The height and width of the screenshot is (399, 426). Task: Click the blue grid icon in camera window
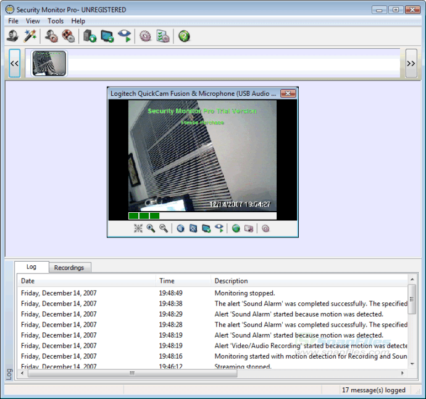click(x=193, y=228)
